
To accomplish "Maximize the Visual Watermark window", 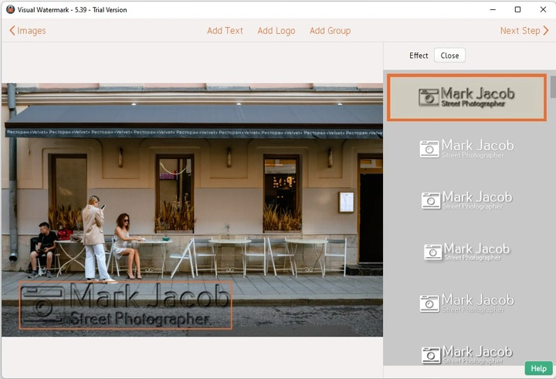I will pyautogui.click(x=517, y=10).
